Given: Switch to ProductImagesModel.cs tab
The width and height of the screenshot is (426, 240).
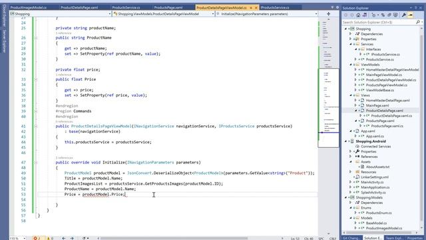Looking at the screenshot, I should tap(28, 7).
